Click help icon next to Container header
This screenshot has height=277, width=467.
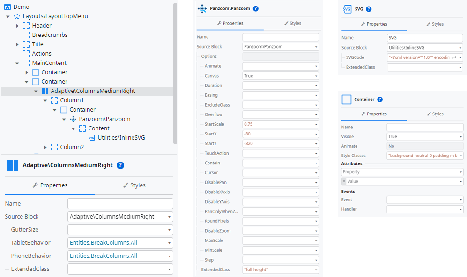(x=380, y=99)
